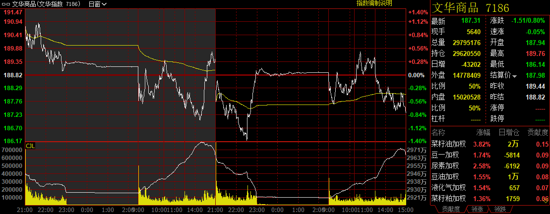Sort by the 涨幅 column header
Image resolution: width=550 pixels, height=214 pixels.
click(484, 132)
